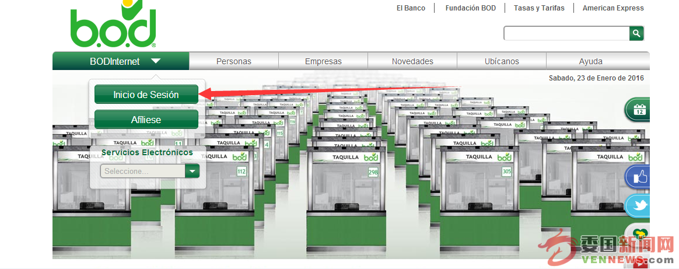Open the Tasas y Tarifas link
The height and width of the screenshot is (269, 679).
tap(539, 8)
